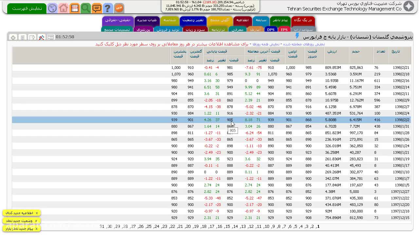Select the row dated 1398/1/31
The image size is (419, 235).
coord(211,126)
